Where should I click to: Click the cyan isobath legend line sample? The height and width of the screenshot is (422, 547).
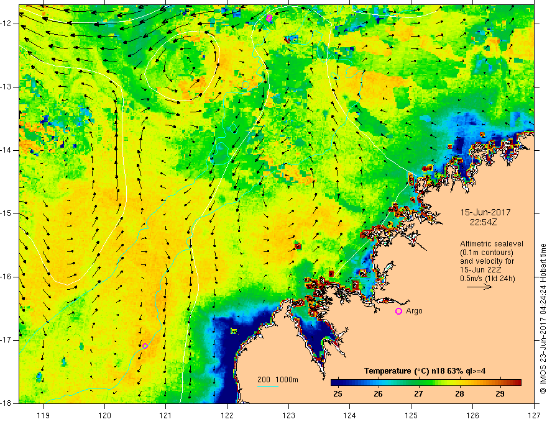268,386
